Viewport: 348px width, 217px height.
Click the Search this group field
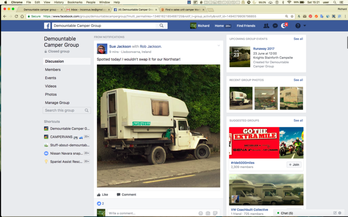click(67, 110)
